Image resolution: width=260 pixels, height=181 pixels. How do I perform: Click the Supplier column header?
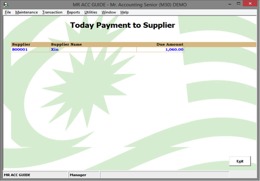21,44
